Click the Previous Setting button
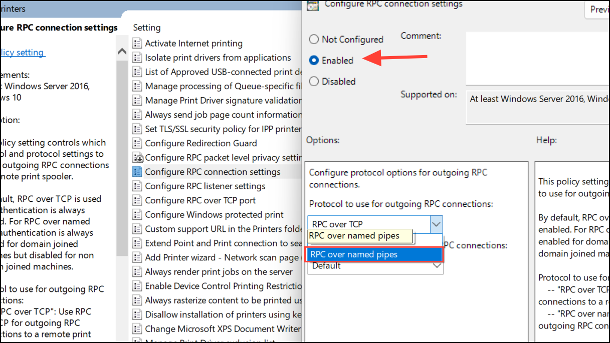The width and height of the screenshot is (610, 343). [597, 9]
